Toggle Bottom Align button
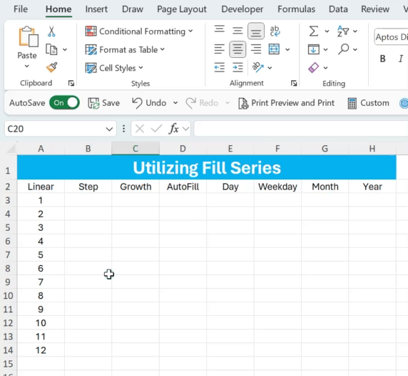The width and height of the screenshot is (408, 376). pyautogui.click(x=256, y=31)
